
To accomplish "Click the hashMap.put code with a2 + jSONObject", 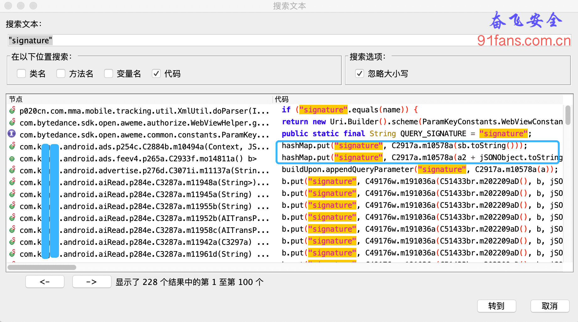I will pyautogui.click(x=422, y=158).
